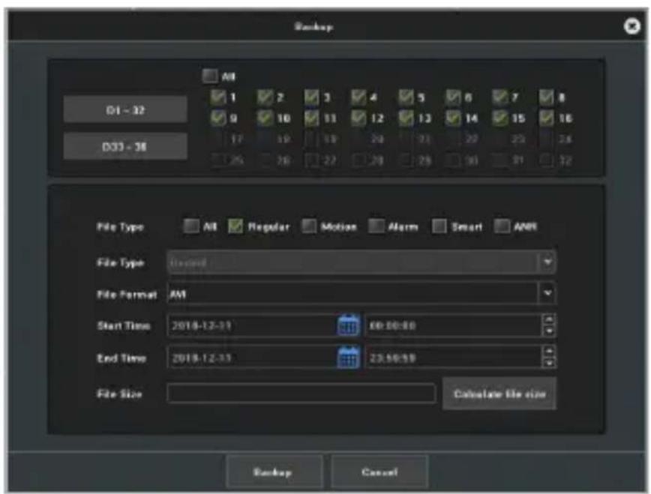This screenshot has height=494, width=651.
Task: Increase End Time with up arrow
Action: (549, 352)
